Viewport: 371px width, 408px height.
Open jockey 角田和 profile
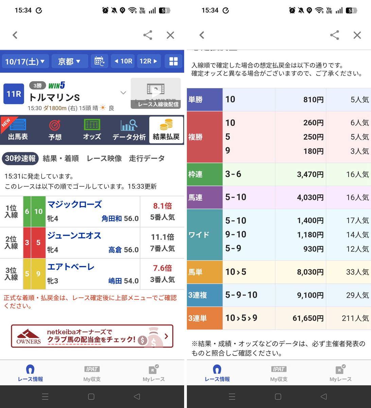(111, 219)
